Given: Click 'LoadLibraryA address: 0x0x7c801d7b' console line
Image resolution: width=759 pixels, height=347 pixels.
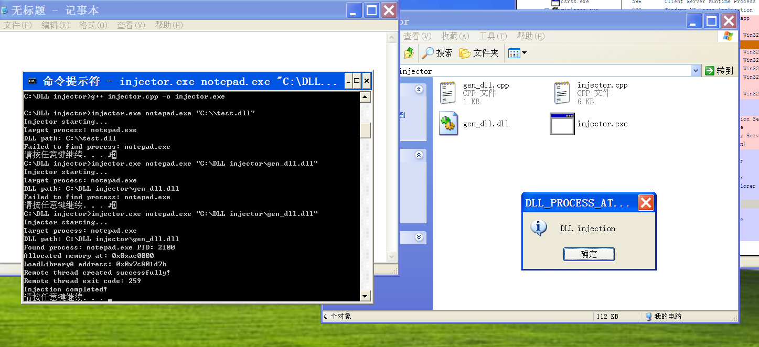Looking at the screenshot, I should tap(95, 264).
